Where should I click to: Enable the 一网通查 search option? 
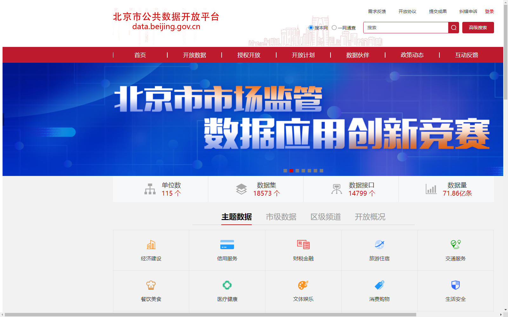334,28
